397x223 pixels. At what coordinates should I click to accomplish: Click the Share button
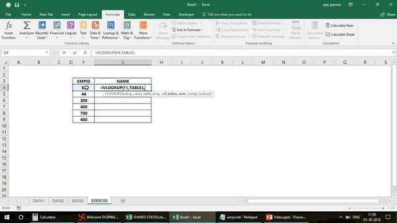point(388,14)
